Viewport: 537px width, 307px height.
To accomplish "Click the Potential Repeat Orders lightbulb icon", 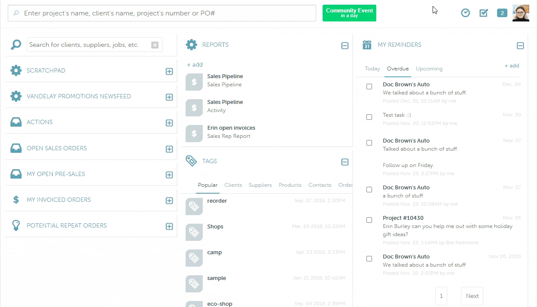I will (x=16, y=225).
